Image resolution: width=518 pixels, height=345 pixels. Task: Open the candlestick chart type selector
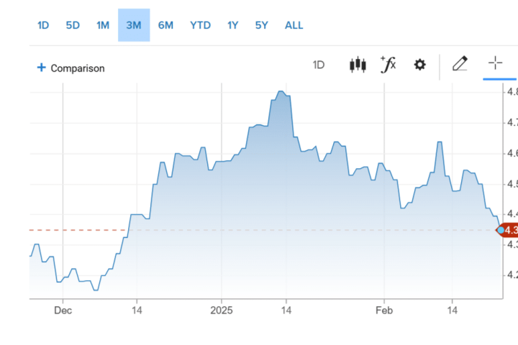[x=358, y=65]
